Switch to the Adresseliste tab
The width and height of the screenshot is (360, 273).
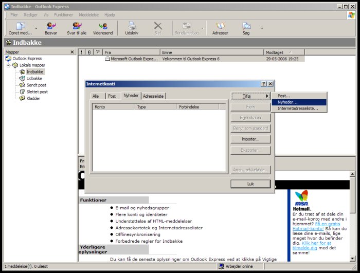click(153, 96)
